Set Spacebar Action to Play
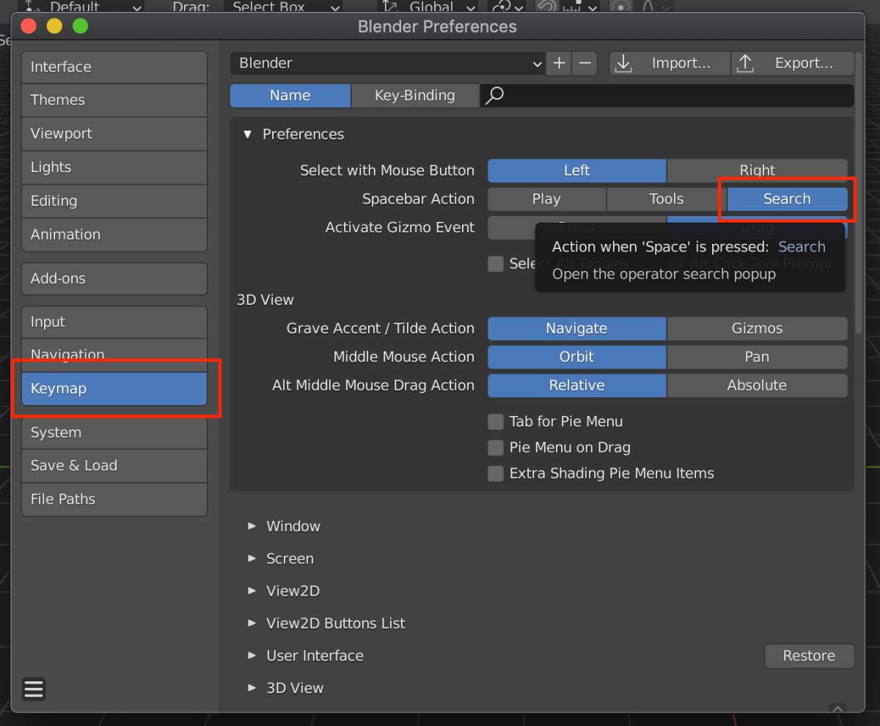The image size is (880, 726). click(546, 199)
